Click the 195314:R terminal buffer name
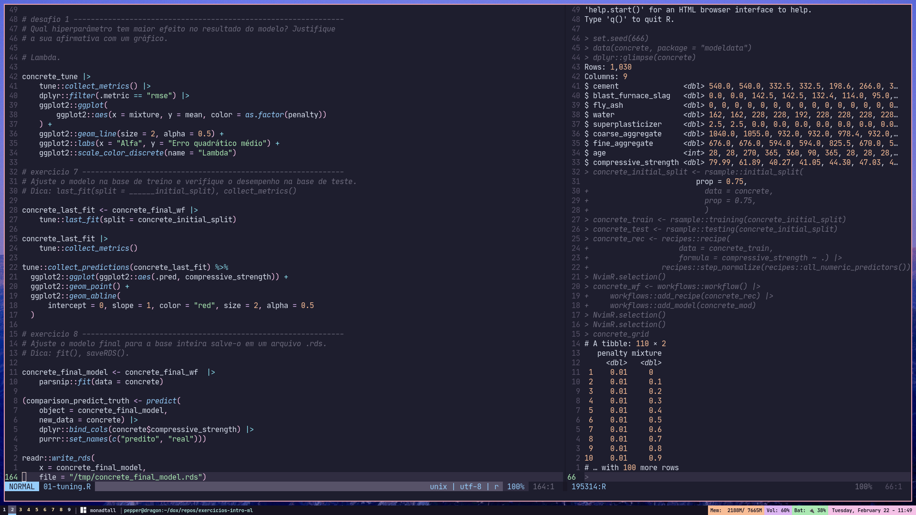The height and width of the screenshot is (515, 916). point(589,486)
